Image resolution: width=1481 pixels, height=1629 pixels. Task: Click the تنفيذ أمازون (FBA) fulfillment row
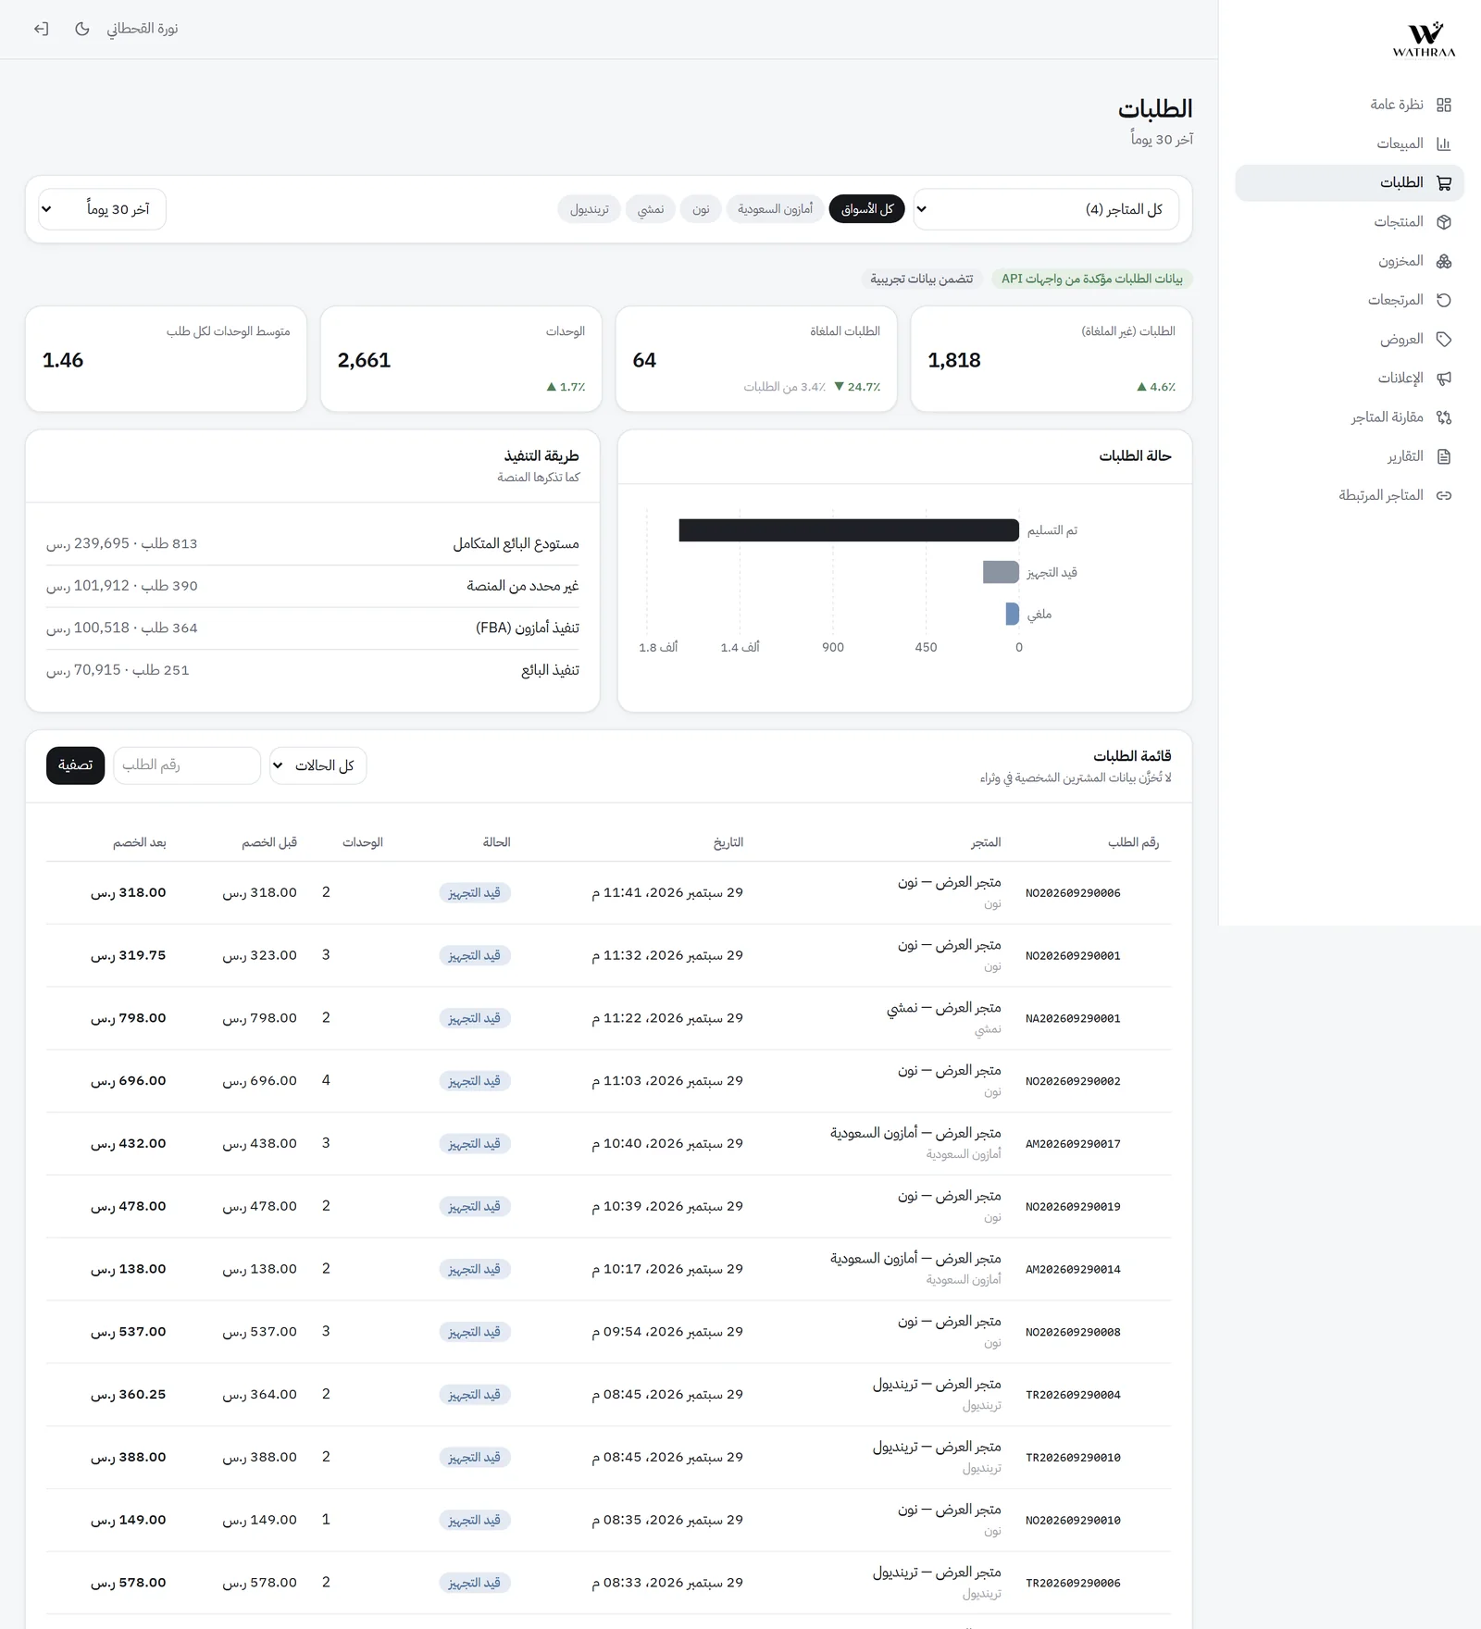313,628
